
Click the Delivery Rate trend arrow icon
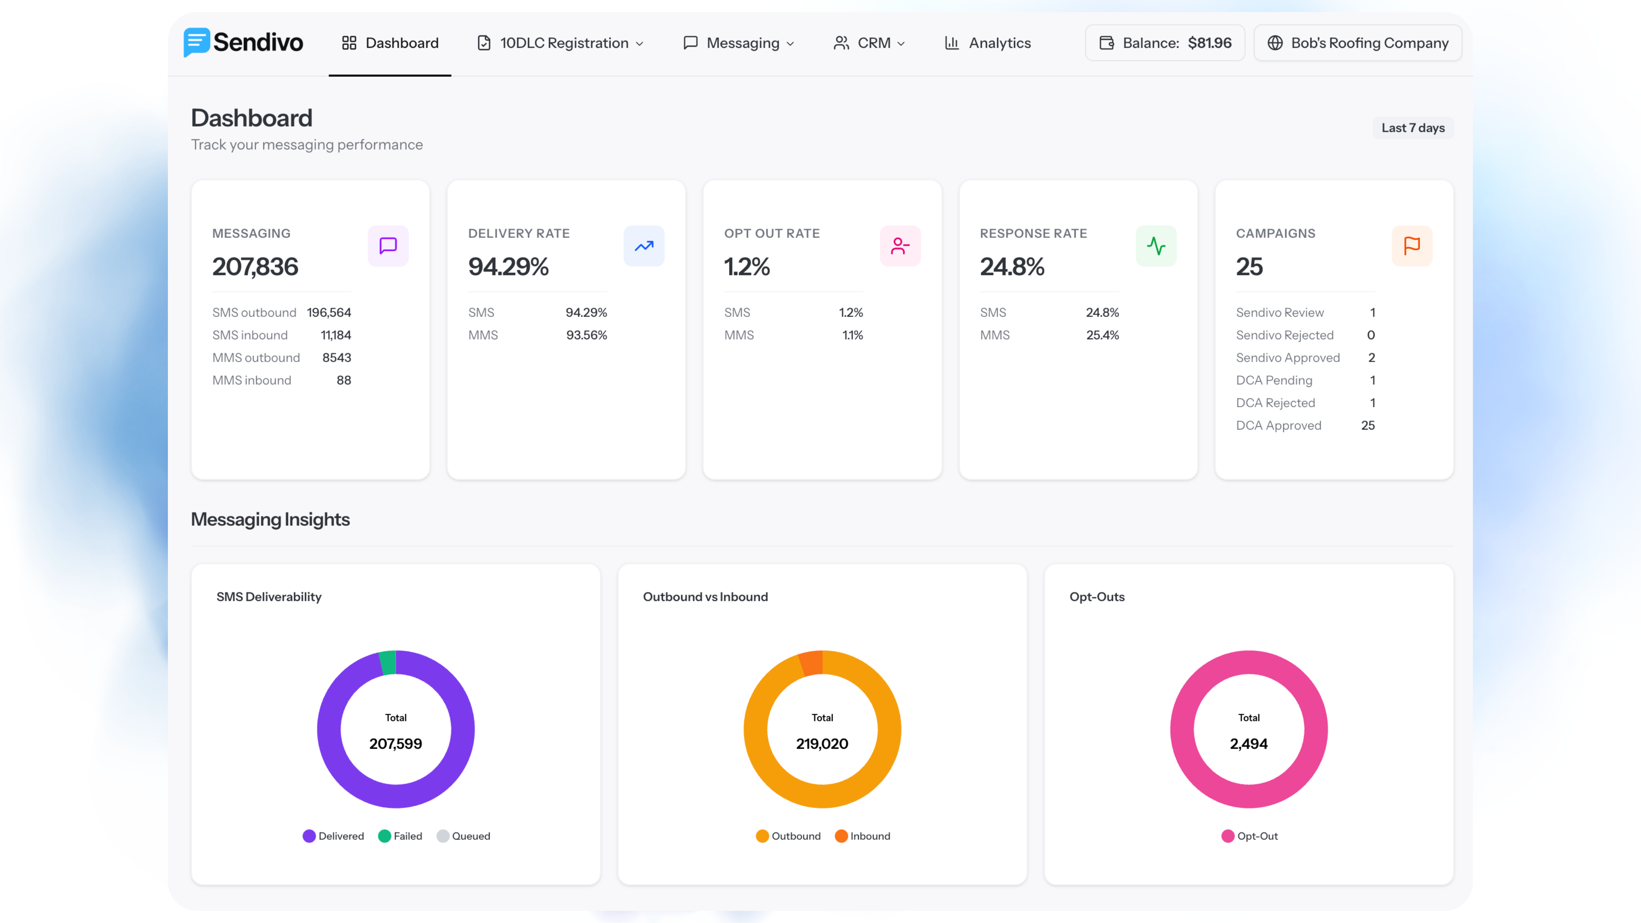(643, 246)
